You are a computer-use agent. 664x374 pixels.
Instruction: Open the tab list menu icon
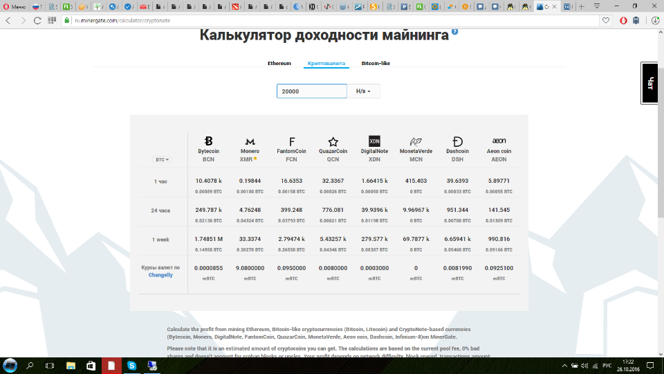coord(597,6)
